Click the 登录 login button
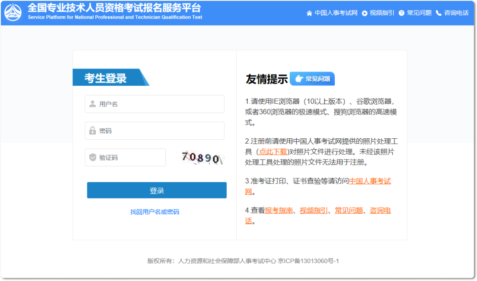This screenshot has height=281, width=477. coord(157,190)
